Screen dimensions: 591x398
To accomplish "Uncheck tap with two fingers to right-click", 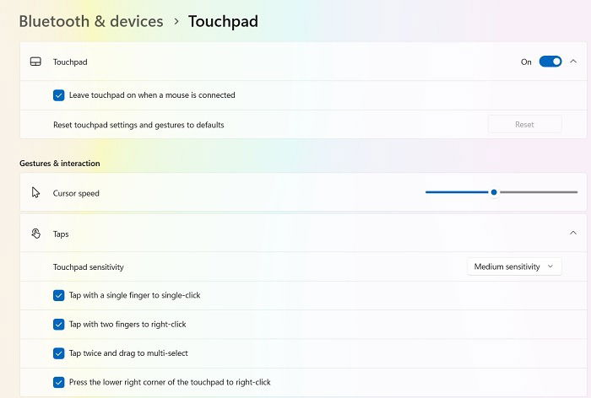I will [x=59, y=324].
